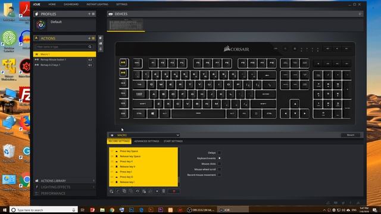Image resolution: width=381 pixels, height=214 pixels.
Task: Click the middle icon in vertical side strip
Action: [101, 43]
